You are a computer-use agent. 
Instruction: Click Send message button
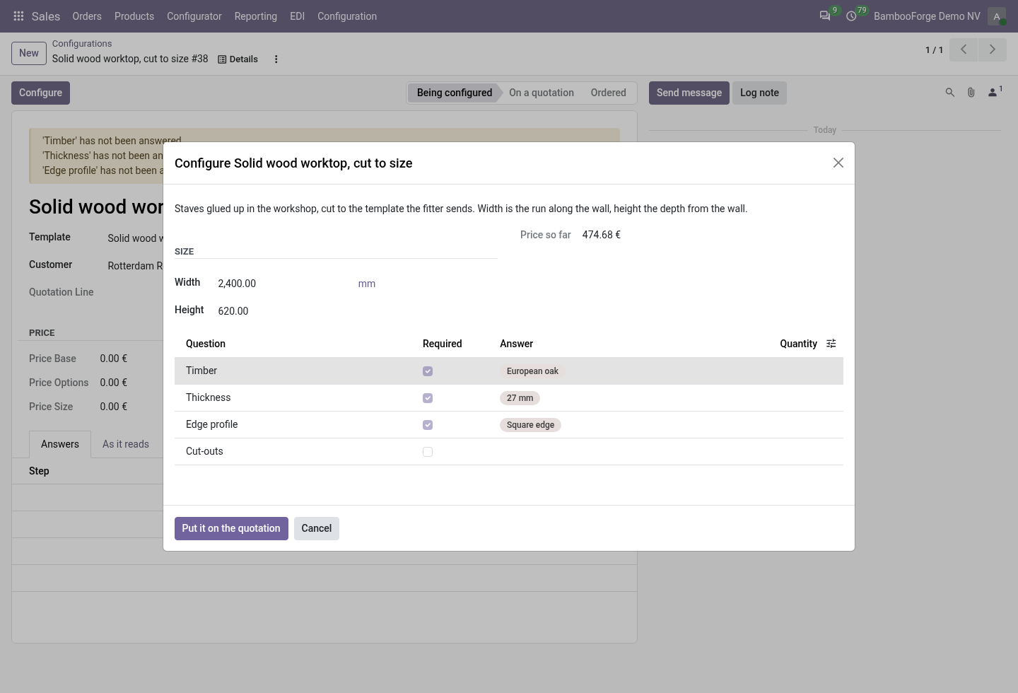coord(689,93)
